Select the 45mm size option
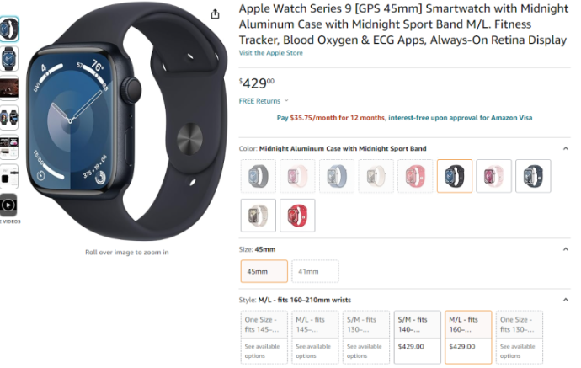 pyautogui.click(x=264, y=271)
